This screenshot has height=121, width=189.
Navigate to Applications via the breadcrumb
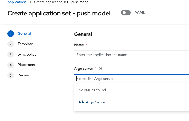coord(17,2)
